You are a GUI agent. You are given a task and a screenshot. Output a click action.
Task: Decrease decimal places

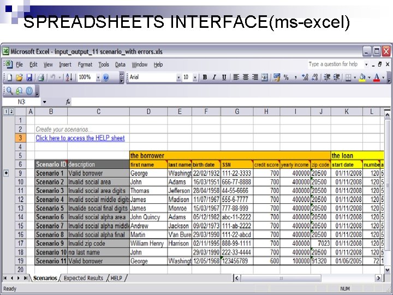315,77
